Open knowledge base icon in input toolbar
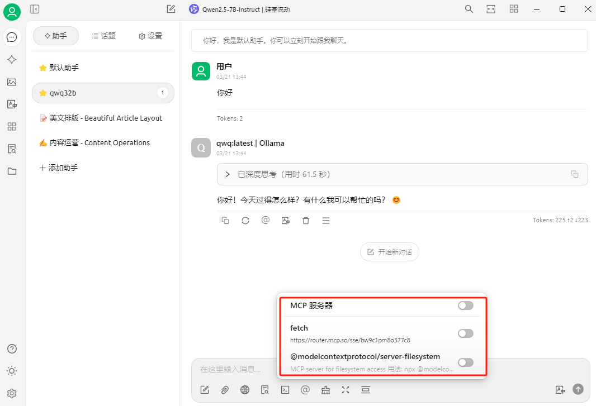 tap(266, 390)
